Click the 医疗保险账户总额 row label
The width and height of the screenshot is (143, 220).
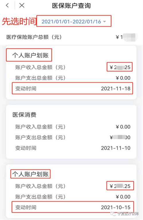[34, 37]
